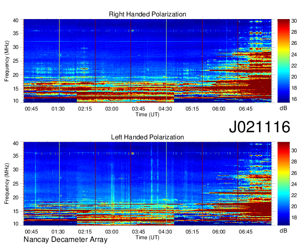Click the 00:45 tick label on the lower plot
Screen dimensions: 302x245
(32, 232)
